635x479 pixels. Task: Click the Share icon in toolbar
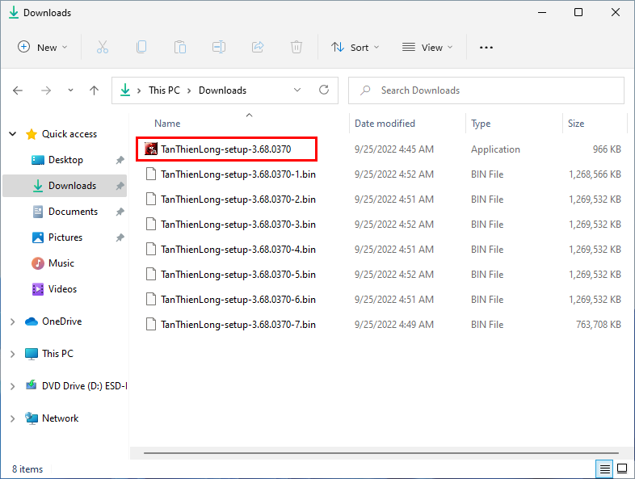(x=258, y=48)
